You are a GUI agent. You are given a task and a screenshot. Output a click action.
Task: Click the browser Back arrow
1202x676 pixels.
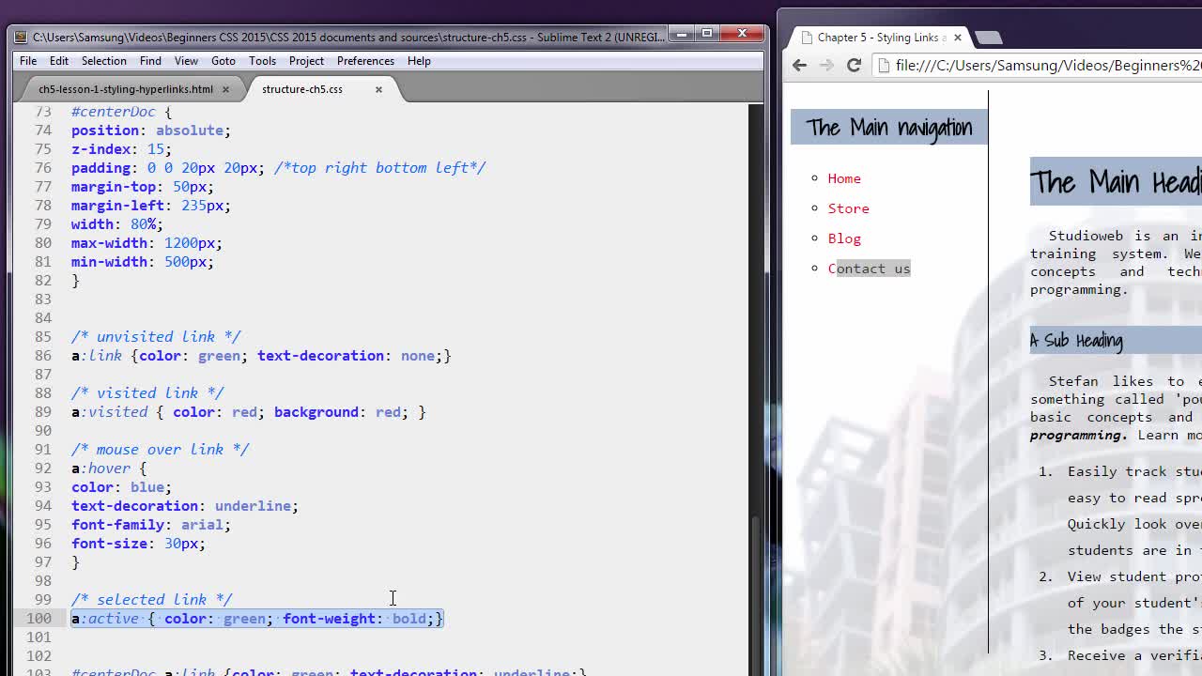point(799,65)
